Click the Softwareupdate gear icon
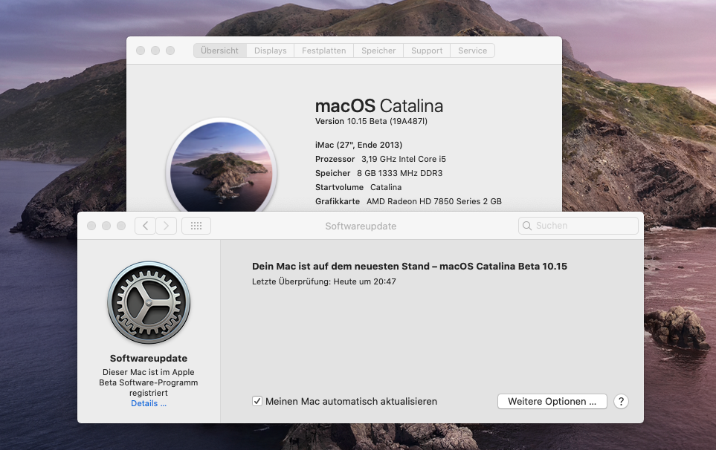Image resolution: width=716 pixels, height=450 pixels. [x=149, y=303]
